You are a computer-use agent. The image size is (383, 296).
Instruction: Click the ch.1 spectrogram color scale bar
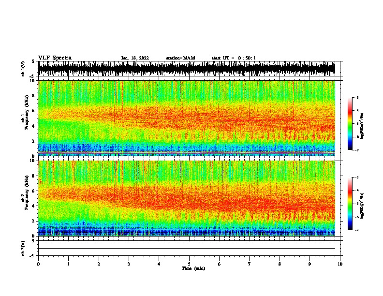pyautogui.click(x=350, y=124)
